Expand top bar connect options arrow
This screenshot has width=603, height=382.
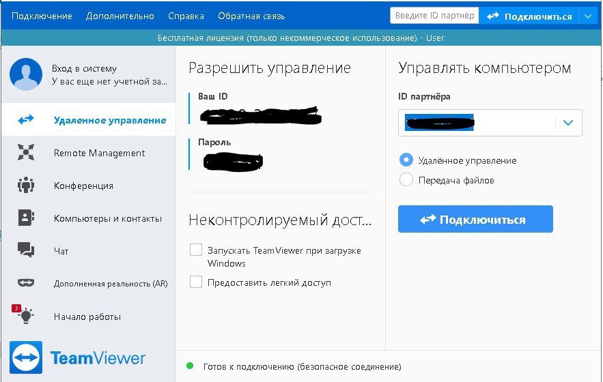(x=588, y=16)
